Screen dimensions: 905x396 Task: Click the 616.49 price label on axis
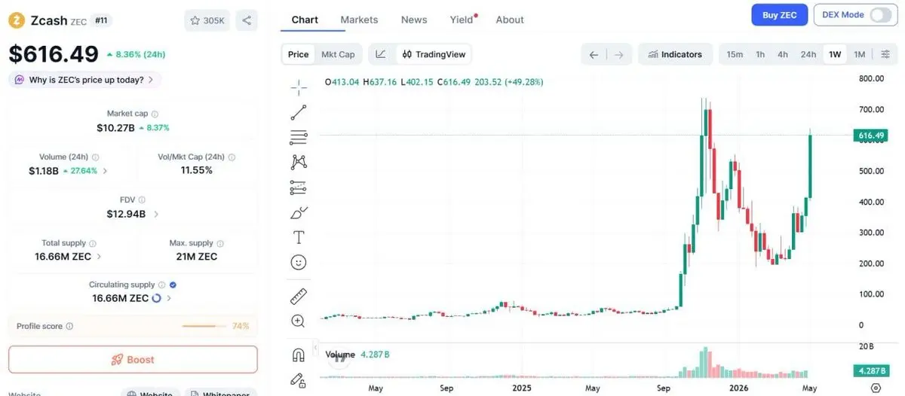(x=870, y=136)
